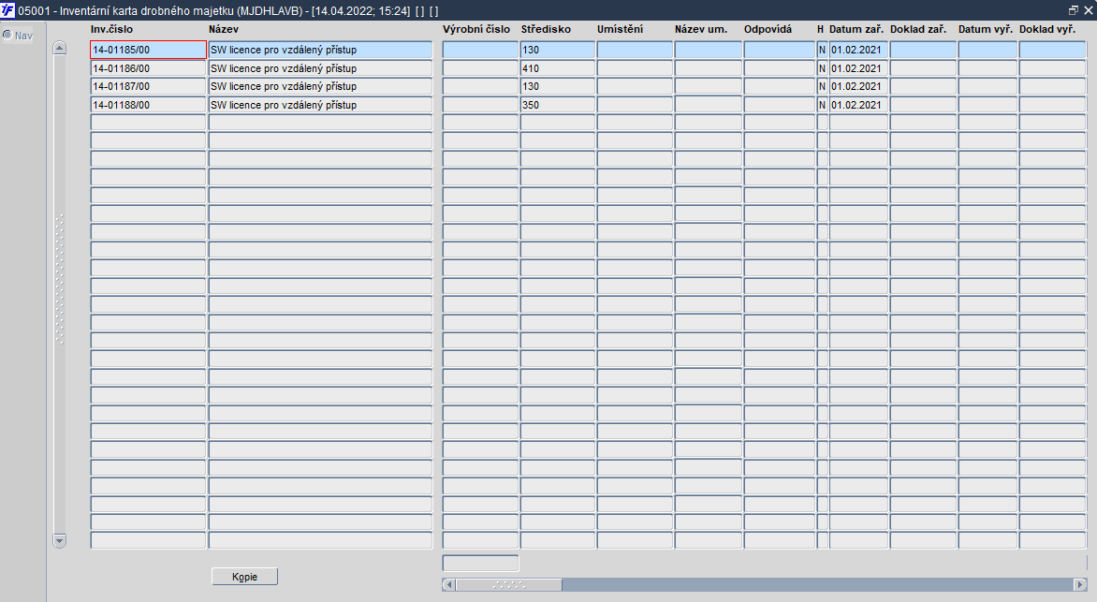Click Umístění field of row 14-01188/00
Viewport: 1097px width, 602px height.
(x=635, y=105)
